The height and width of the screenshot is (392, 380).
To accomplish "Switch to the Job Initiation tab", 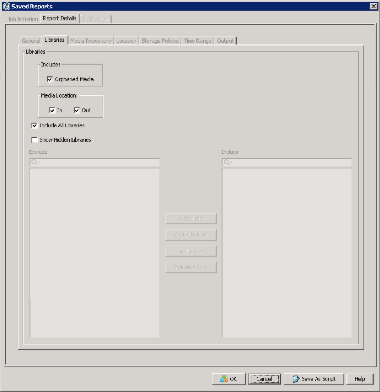I will 23,20.
